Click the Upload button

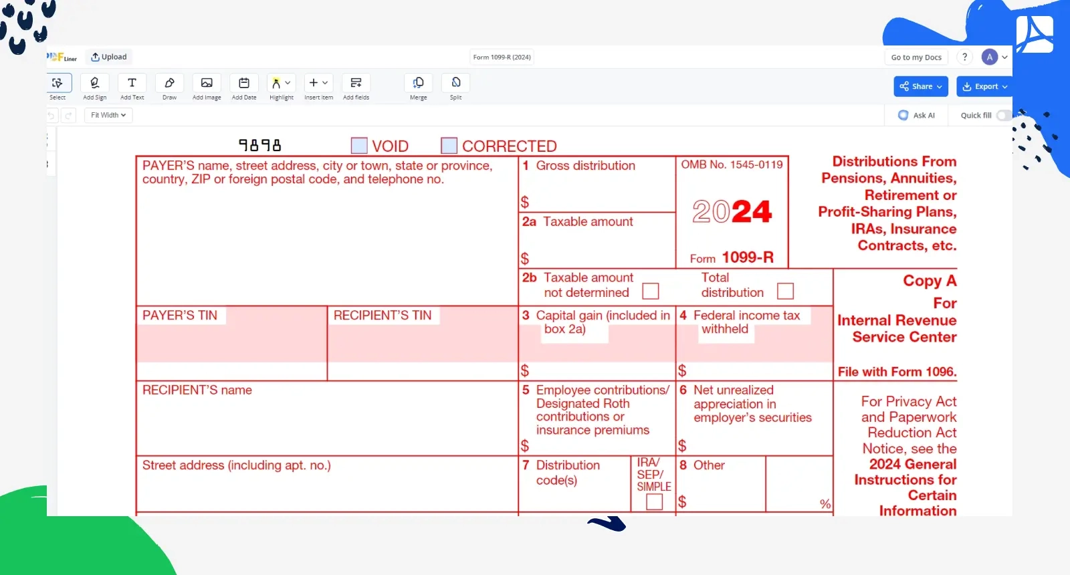(109, 57)
